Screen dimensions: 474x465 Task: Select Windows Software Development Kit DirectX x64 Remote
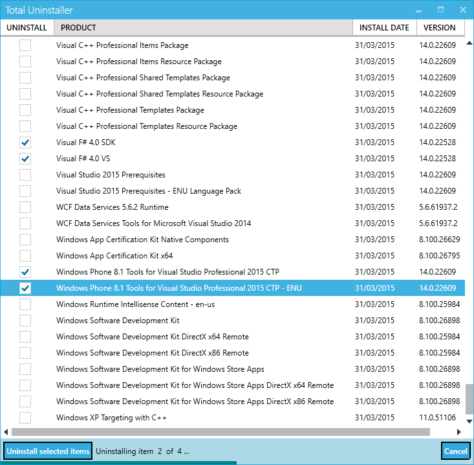[232, 337]
